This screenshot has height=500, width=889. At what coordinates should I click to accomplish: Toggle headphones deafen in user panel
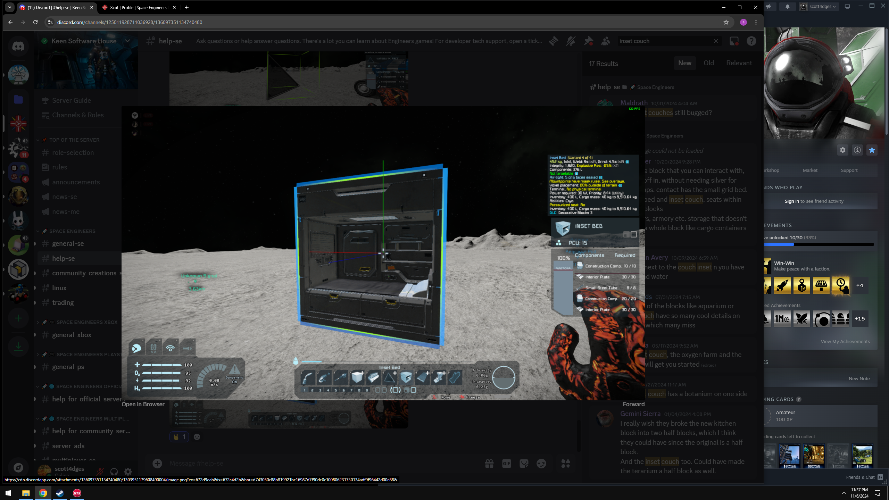pos(114,472)
